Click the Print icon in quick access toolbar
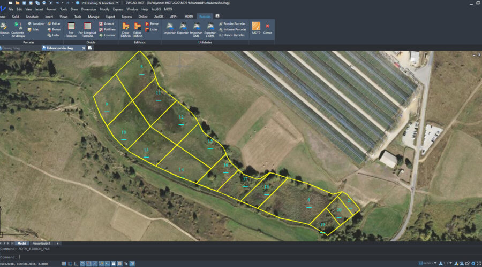This screenshot has width=482, height=267. (x=44, y=3)
